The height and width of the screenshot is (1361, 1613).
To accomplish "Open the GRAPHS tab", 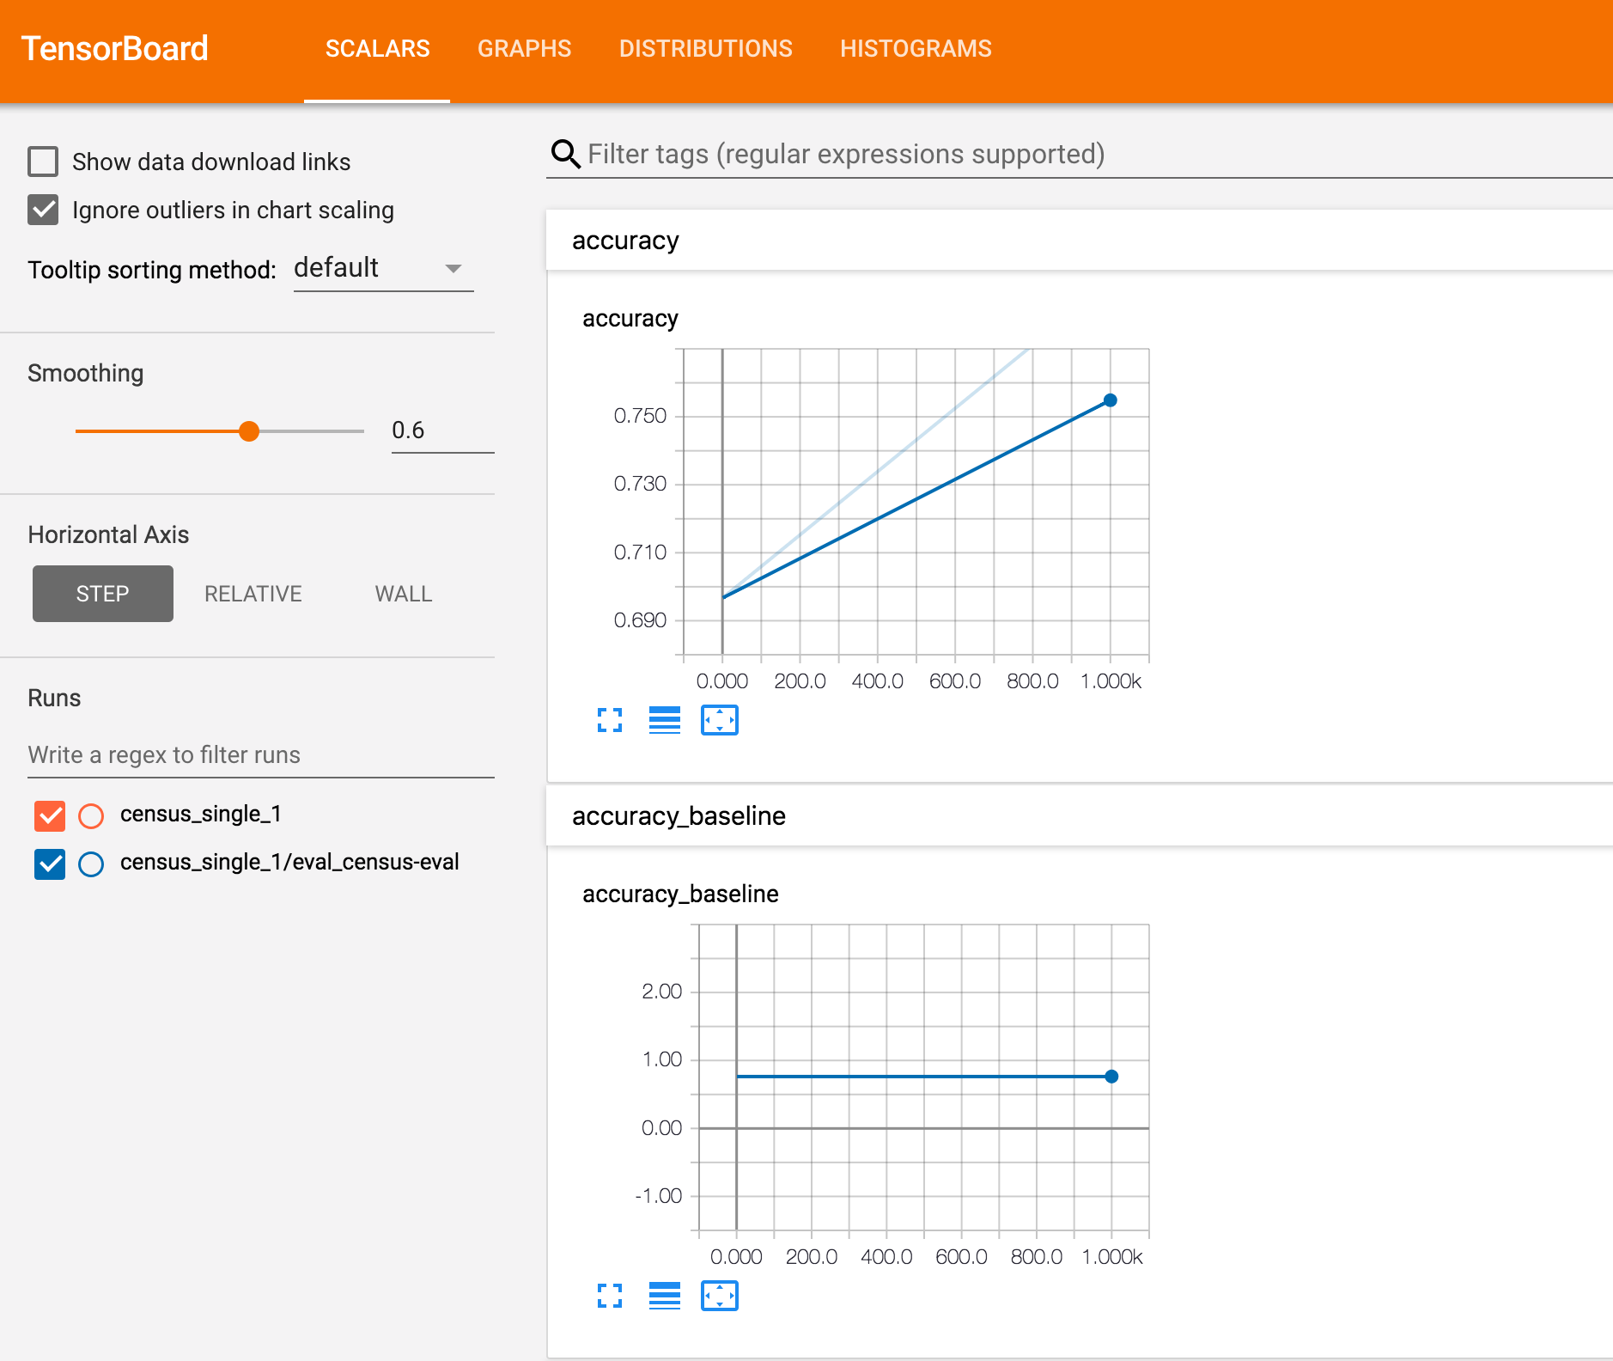I will coord(524,49).
